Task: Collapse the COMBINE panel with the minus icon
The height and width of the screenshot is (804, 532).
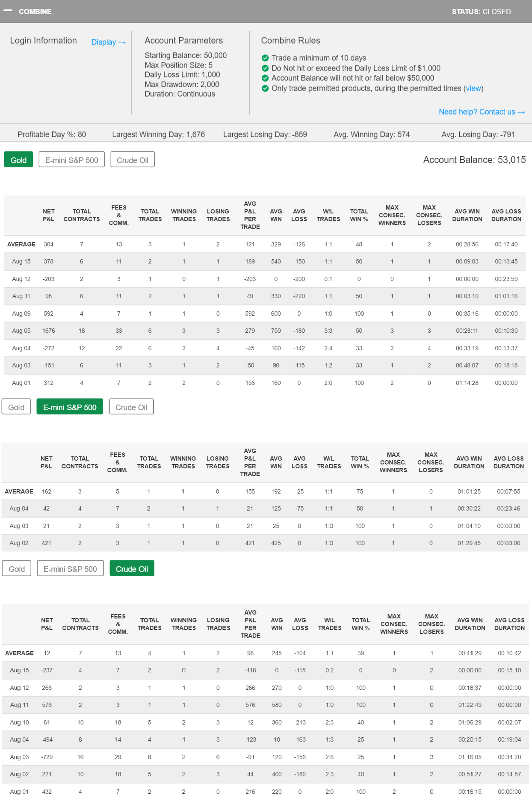Action: coord(8,11)
